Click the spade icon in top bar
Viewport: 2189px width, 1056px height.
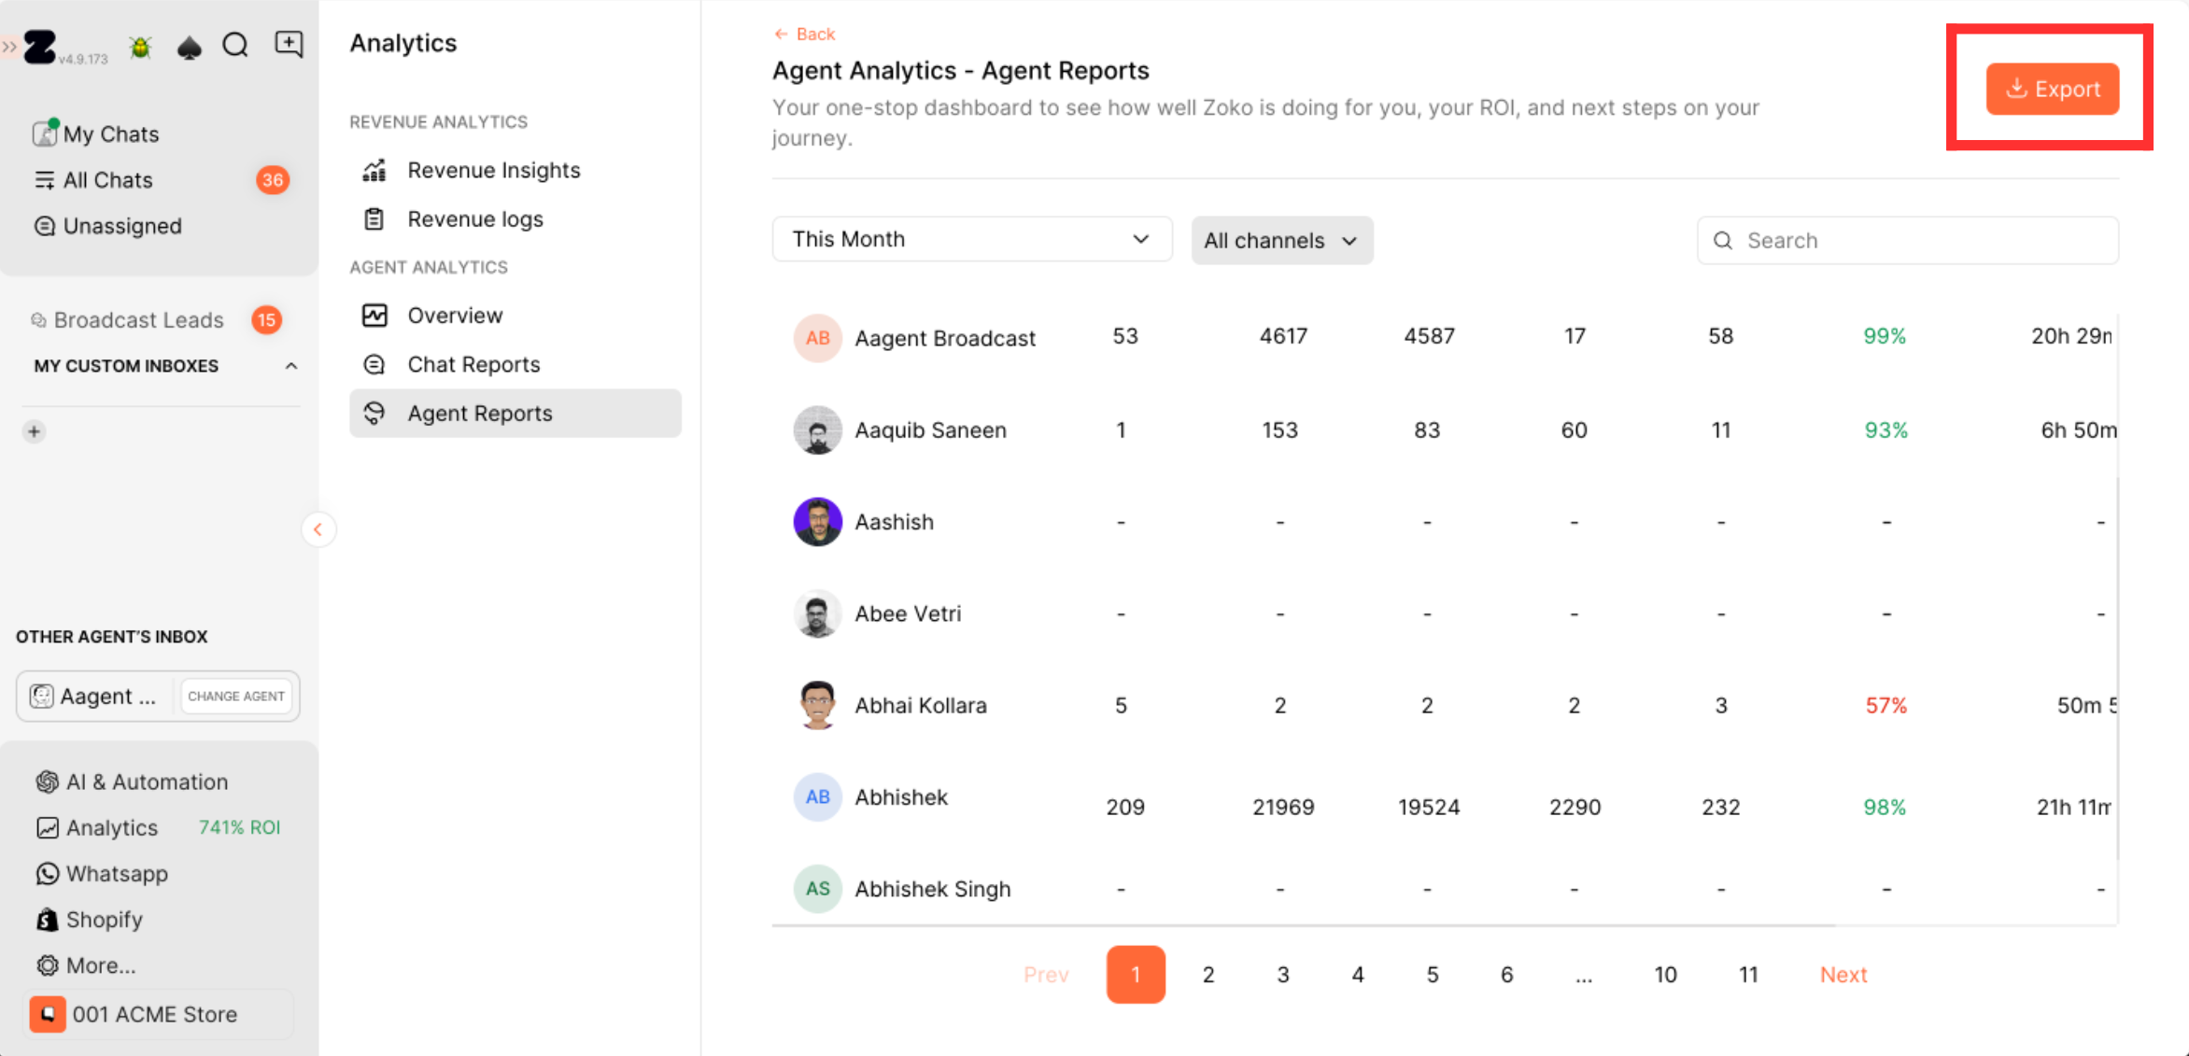tap(190, 47)
